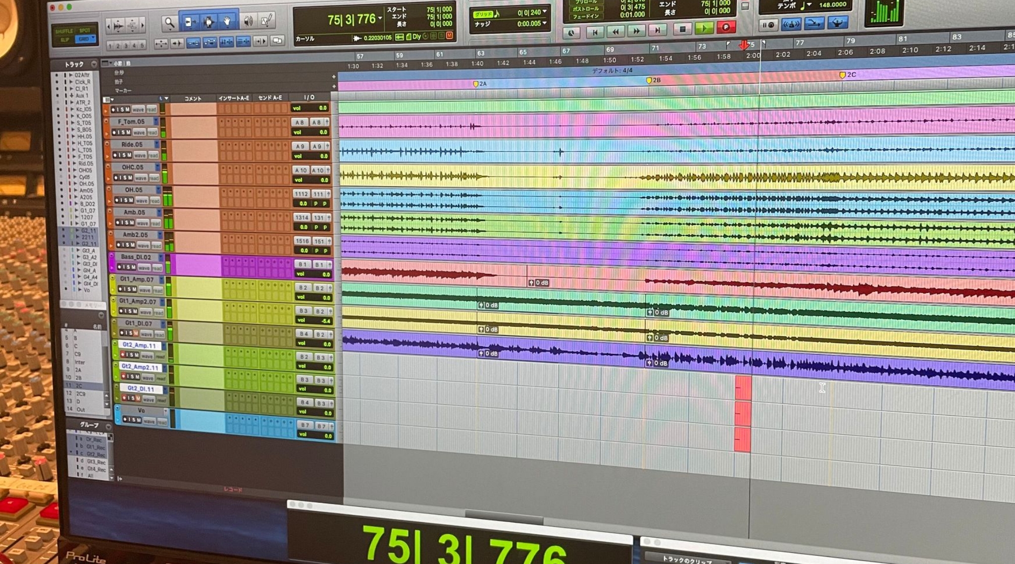Open the グループ list menu

click(108, 426)
